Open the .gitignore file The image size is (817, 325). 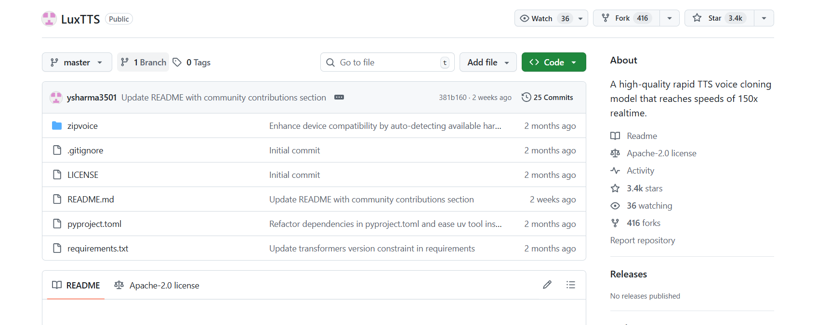(85, 150)
